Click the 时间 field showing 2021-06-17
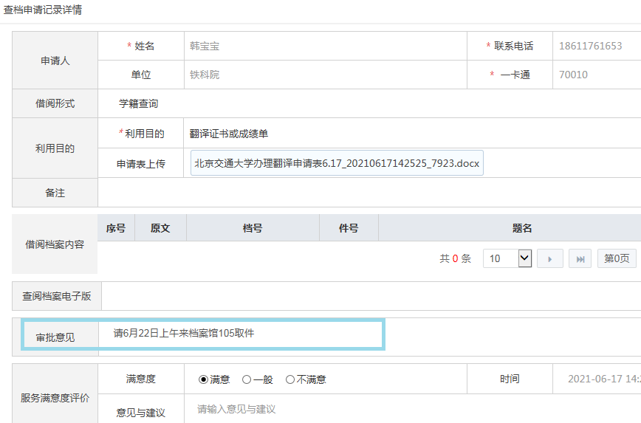The height and width of the screenshot is (423, 641). tap(597, 379)
